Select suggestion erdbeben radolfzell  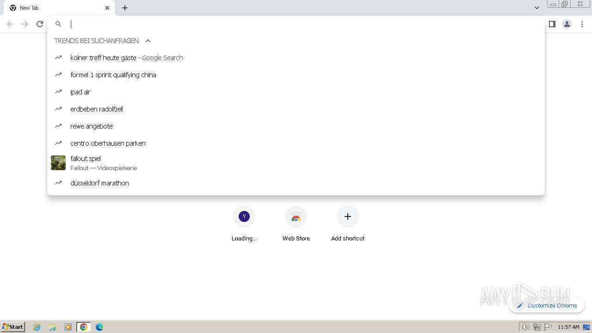pyautogui.click(x=296, y=109)
